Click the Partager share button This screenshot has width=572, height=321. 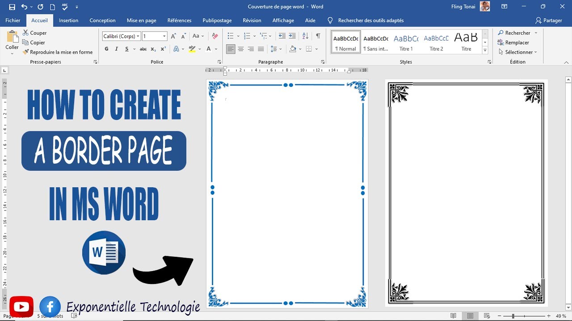pos(549,21)
